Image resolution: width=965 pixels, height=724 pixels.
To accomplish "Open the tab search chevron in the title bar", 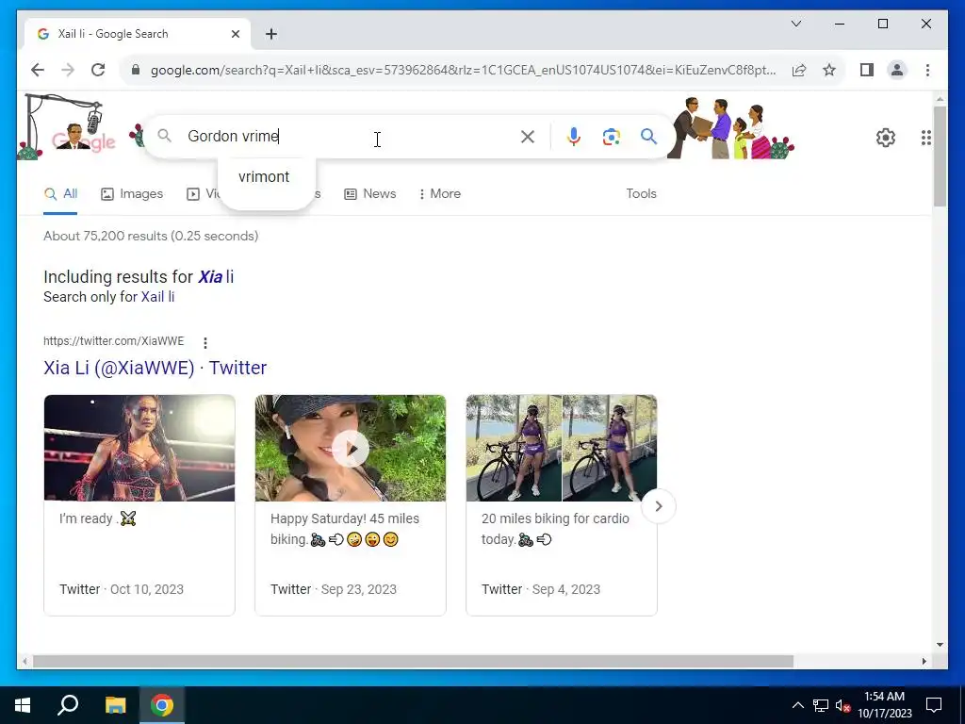I will coord(795,24).
